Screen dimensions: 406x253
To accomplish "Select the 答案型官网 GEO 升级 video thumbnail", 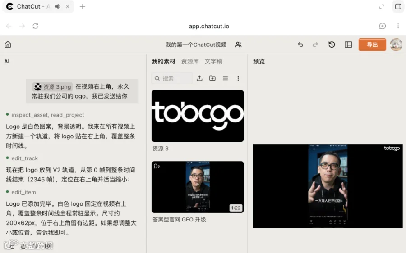I will click(198, 187).
